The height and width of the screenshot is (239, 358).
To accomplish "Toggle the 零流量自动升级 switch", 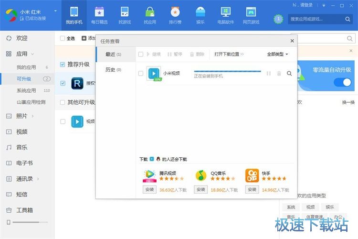I will [342, 82].
